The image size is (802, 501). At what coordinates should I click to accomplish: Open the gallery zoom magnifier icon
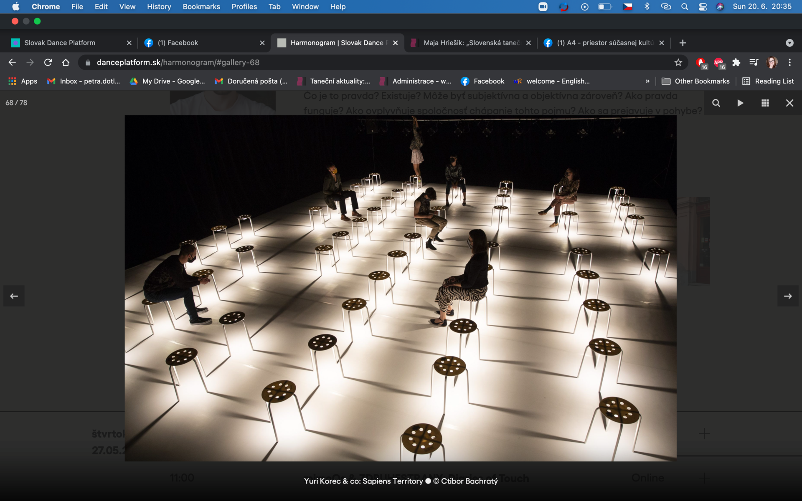pyautogui.click(x=716, y=103)
